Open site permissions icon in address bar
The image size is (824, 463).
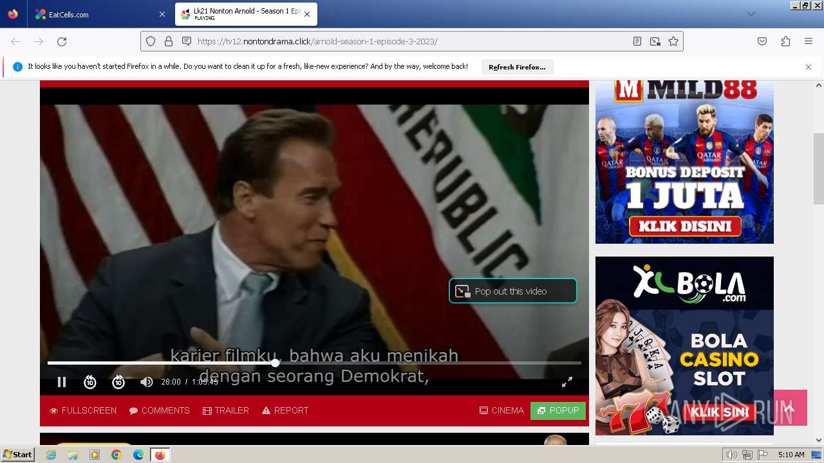(x=187, y=41)
